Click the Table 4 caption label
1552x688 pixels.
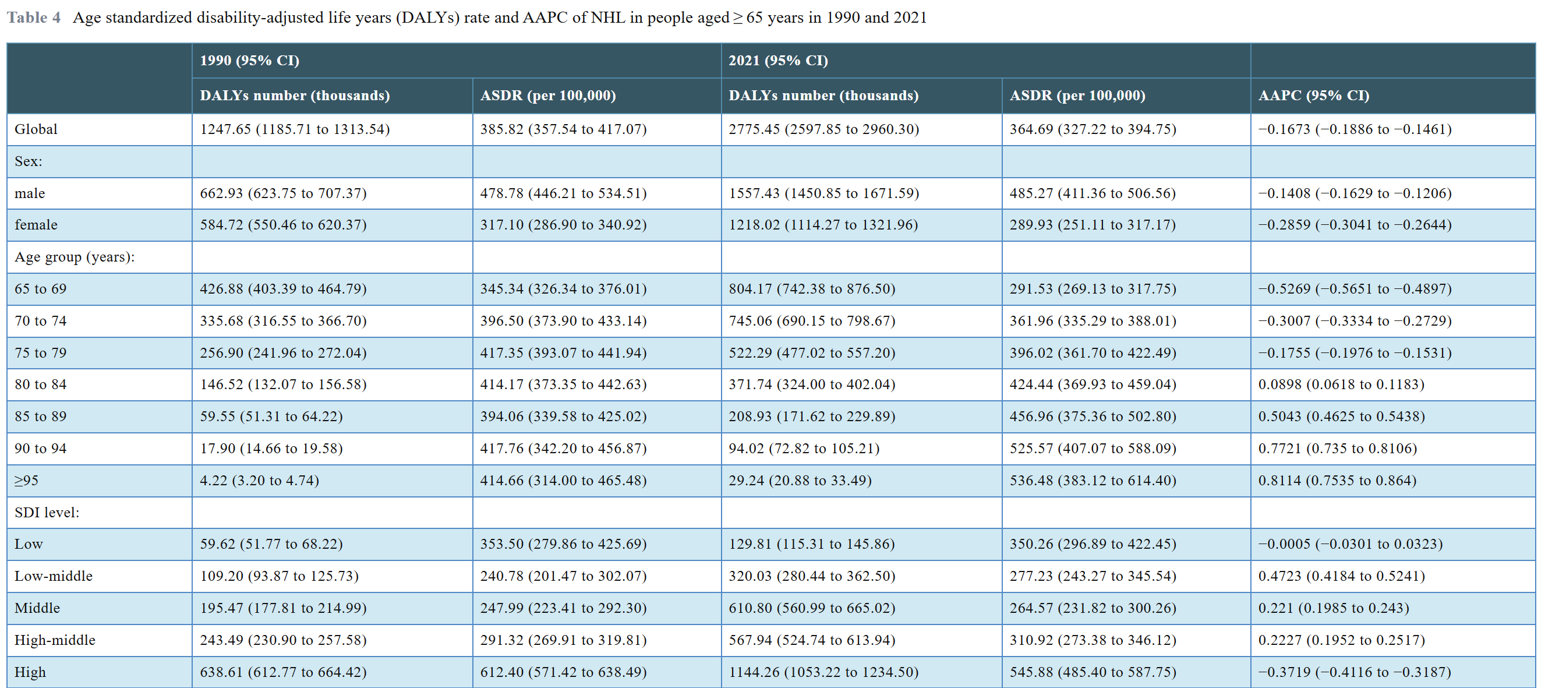34,17
